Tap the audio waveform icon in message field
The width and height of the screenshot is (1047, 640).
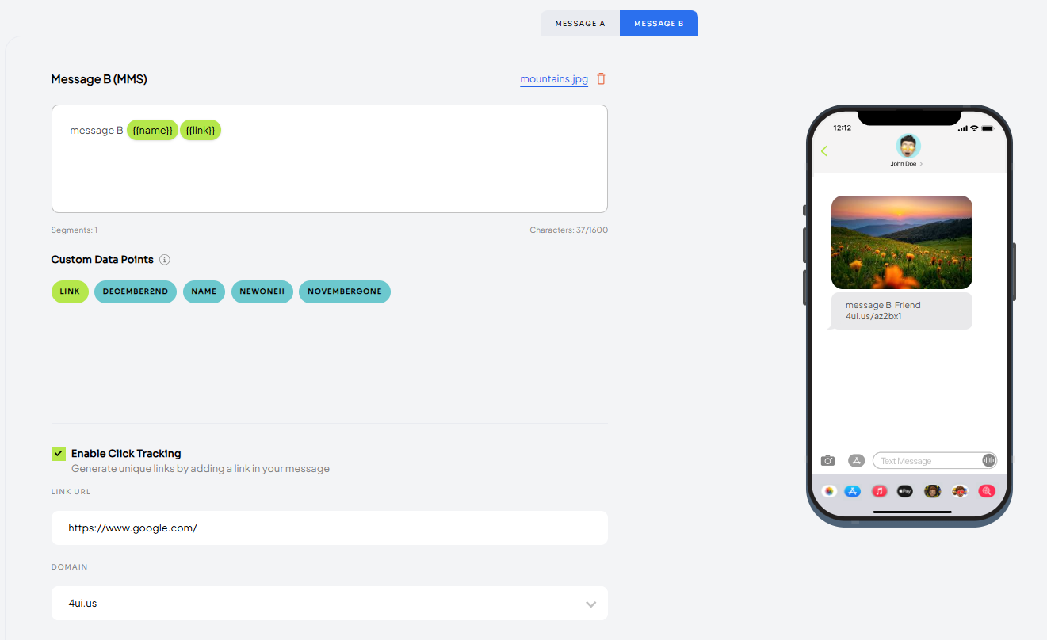click(988, 460)
